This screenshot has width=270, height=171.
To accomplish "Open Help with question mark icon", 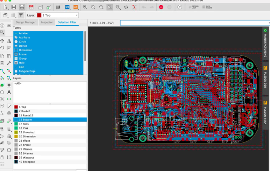I will pos(180,7).
